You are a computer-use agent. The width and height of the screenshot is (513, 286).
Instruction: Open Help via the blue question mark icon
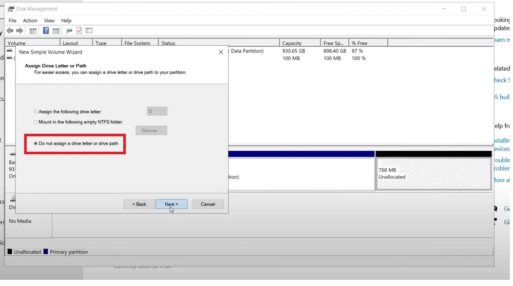(x=46, y=30)
